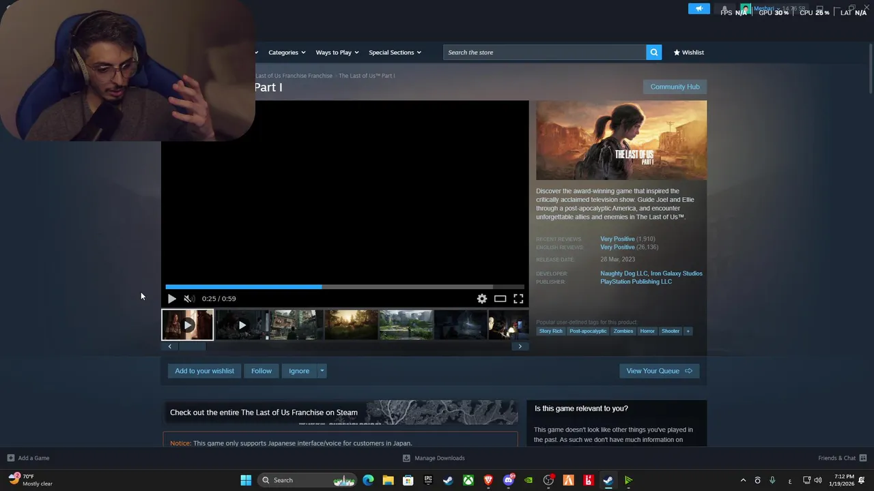Screen dimensions: 874x491
Task: Click the microphone tray icon
Action: click(x=772, y=480)
